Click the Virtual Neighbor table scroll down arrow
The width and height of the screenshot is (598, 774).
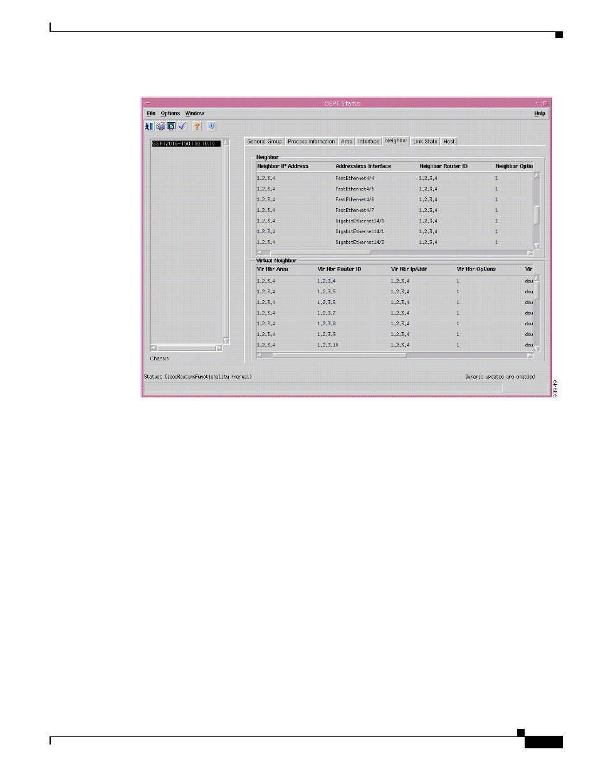[537, 348]
